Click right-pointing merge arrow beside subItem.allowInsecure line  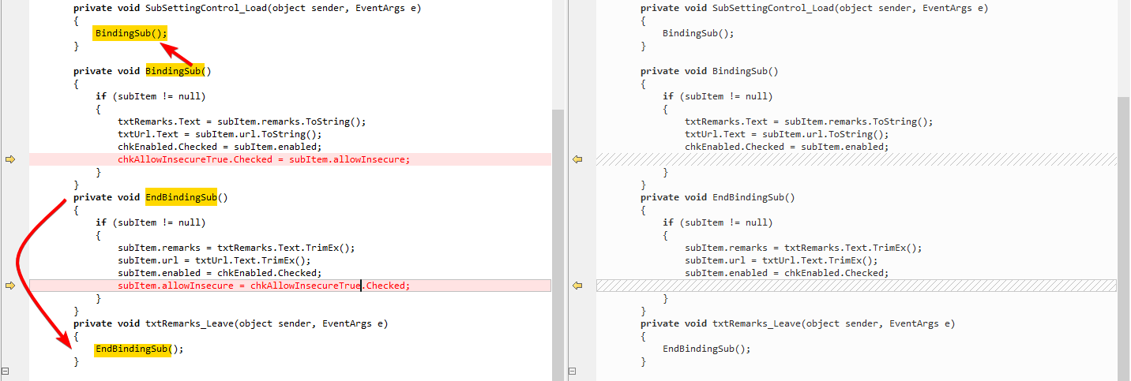tap(10, 286)
